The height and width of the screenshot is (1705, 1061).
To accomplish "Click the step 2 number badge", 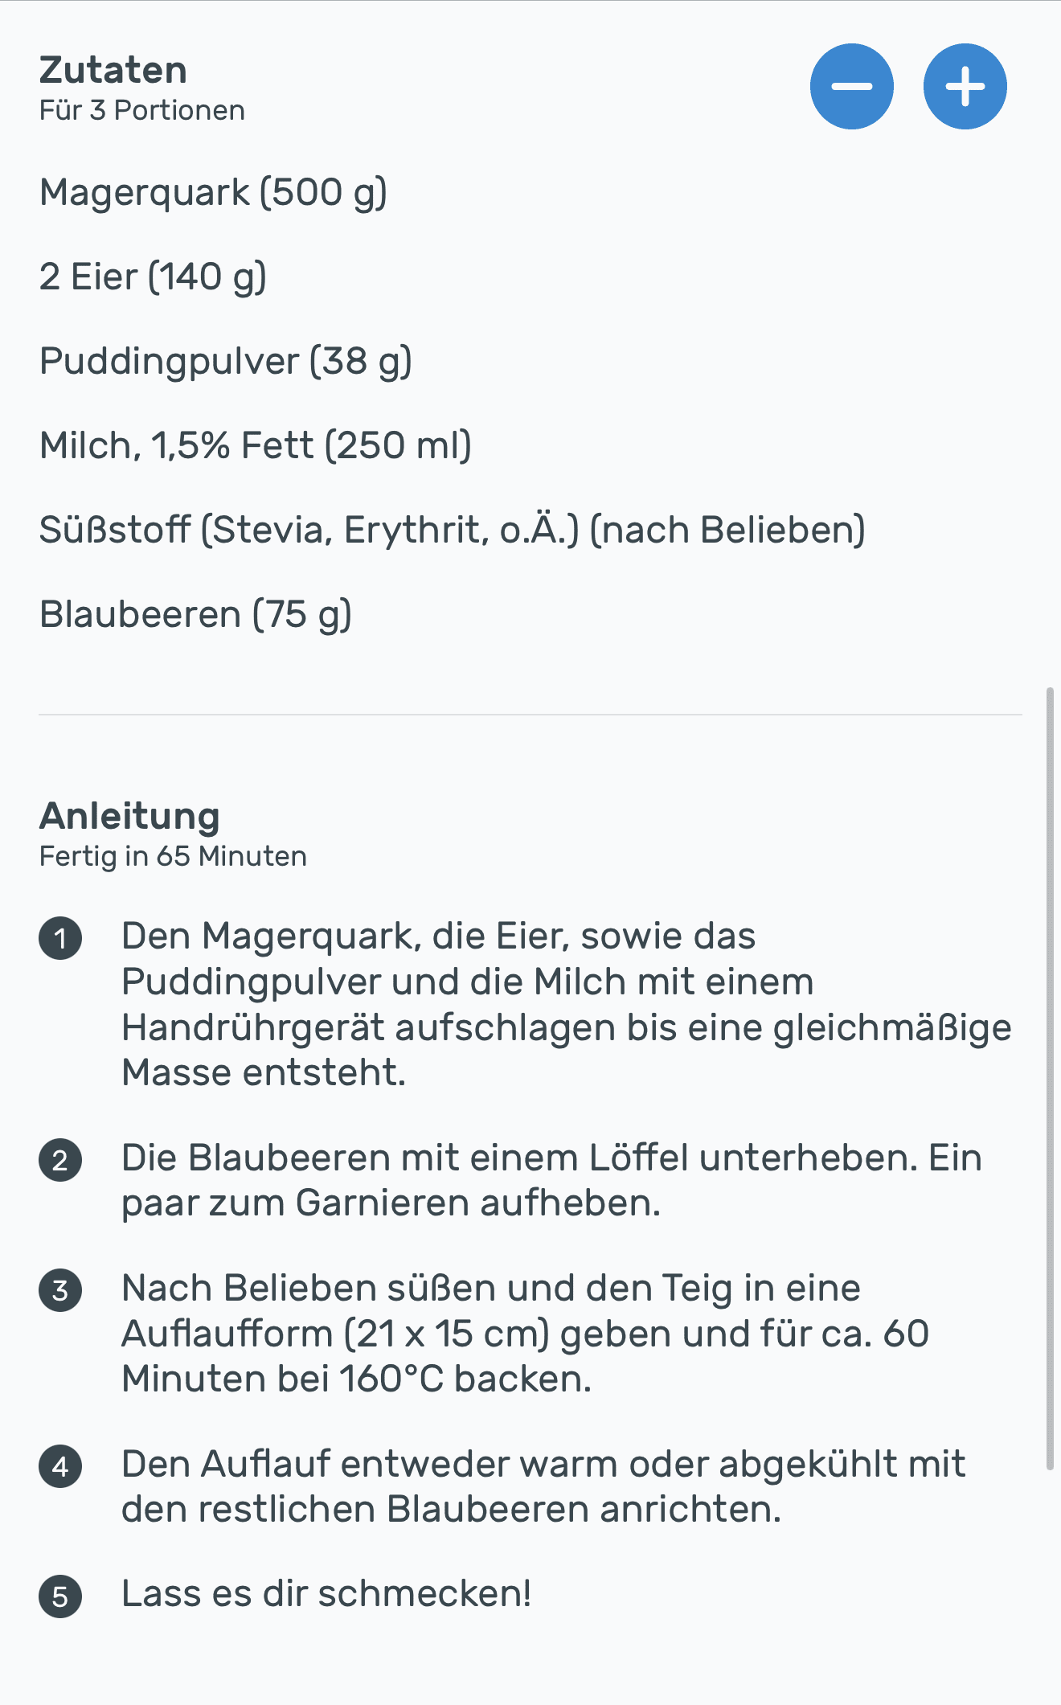I will click(60, 1160).
